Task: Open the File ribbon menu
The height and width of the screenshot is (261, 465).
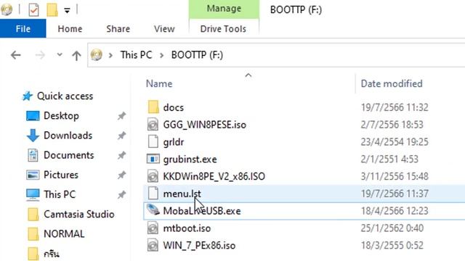Action: 23,29
